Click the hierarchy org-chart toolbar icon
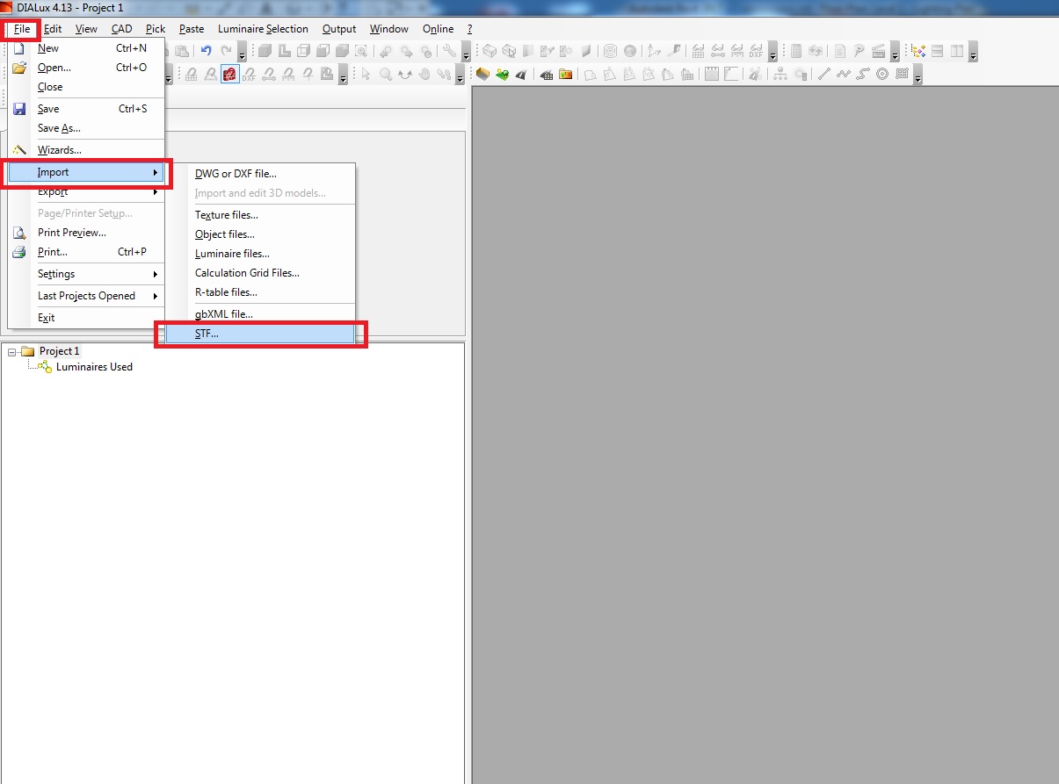1059x784 pixels. [780, 74]
